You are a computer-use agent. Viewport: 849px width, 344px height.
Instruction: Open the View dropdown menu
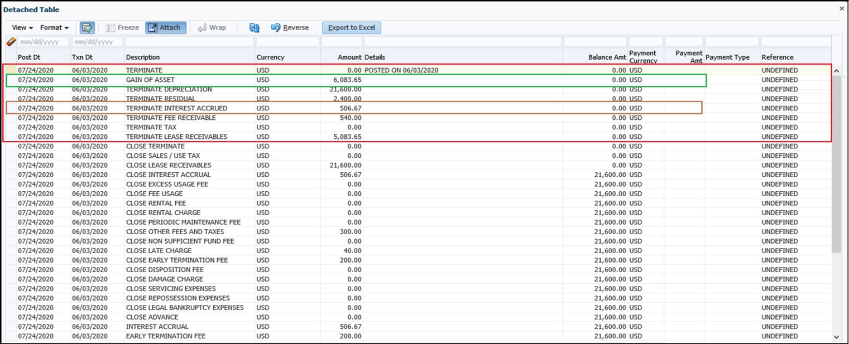(x=22, y=28)
